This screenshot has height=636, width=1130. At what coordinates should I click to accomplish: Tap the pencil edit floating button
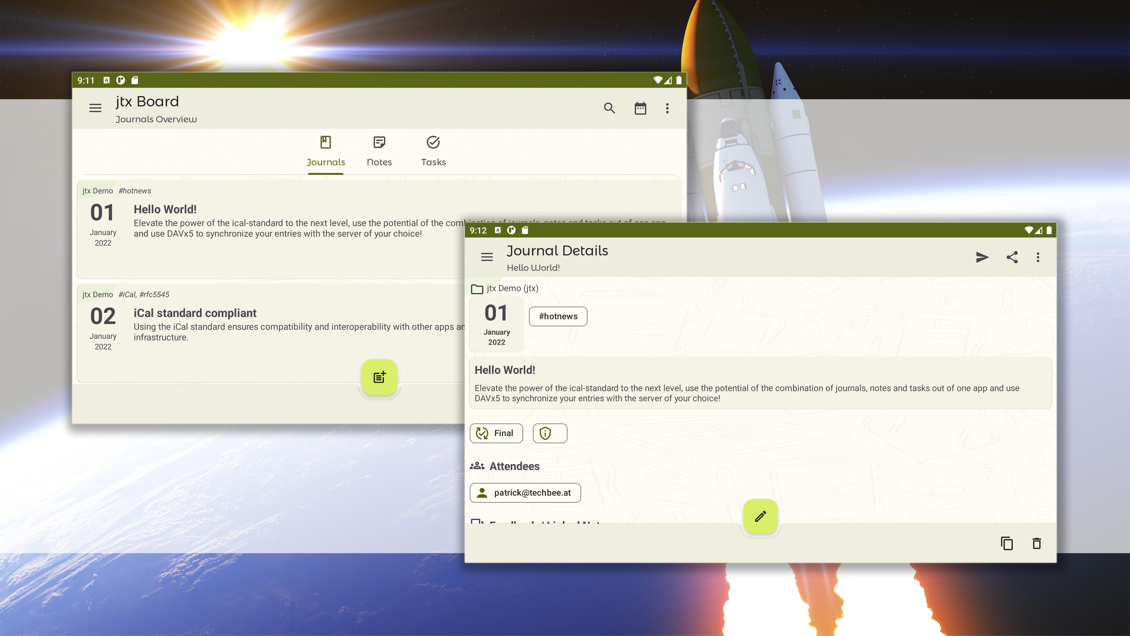[760, 516]
